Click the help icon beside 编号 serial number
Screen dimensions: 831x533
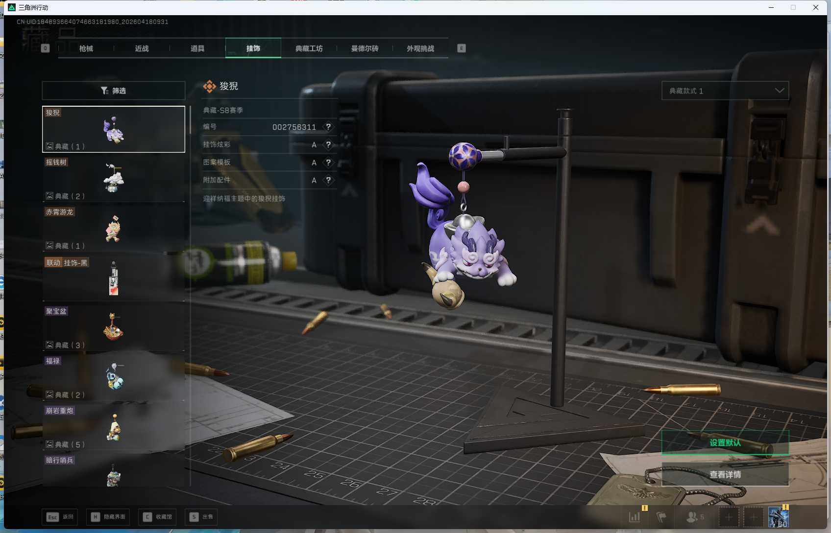(328, 127)
